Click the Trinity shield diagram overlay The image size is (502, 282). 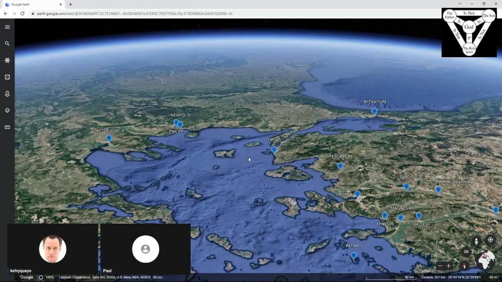tap(469, 33)
